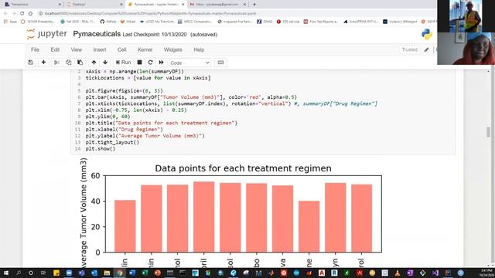Copy the selected cells in the toolbar

tap(69, 63)
